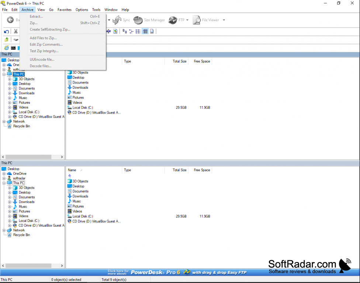The width and height of the screenshot is (360, 283).
Task: Sort by Name column in lower pane
Action: click(x=94, y=170)
